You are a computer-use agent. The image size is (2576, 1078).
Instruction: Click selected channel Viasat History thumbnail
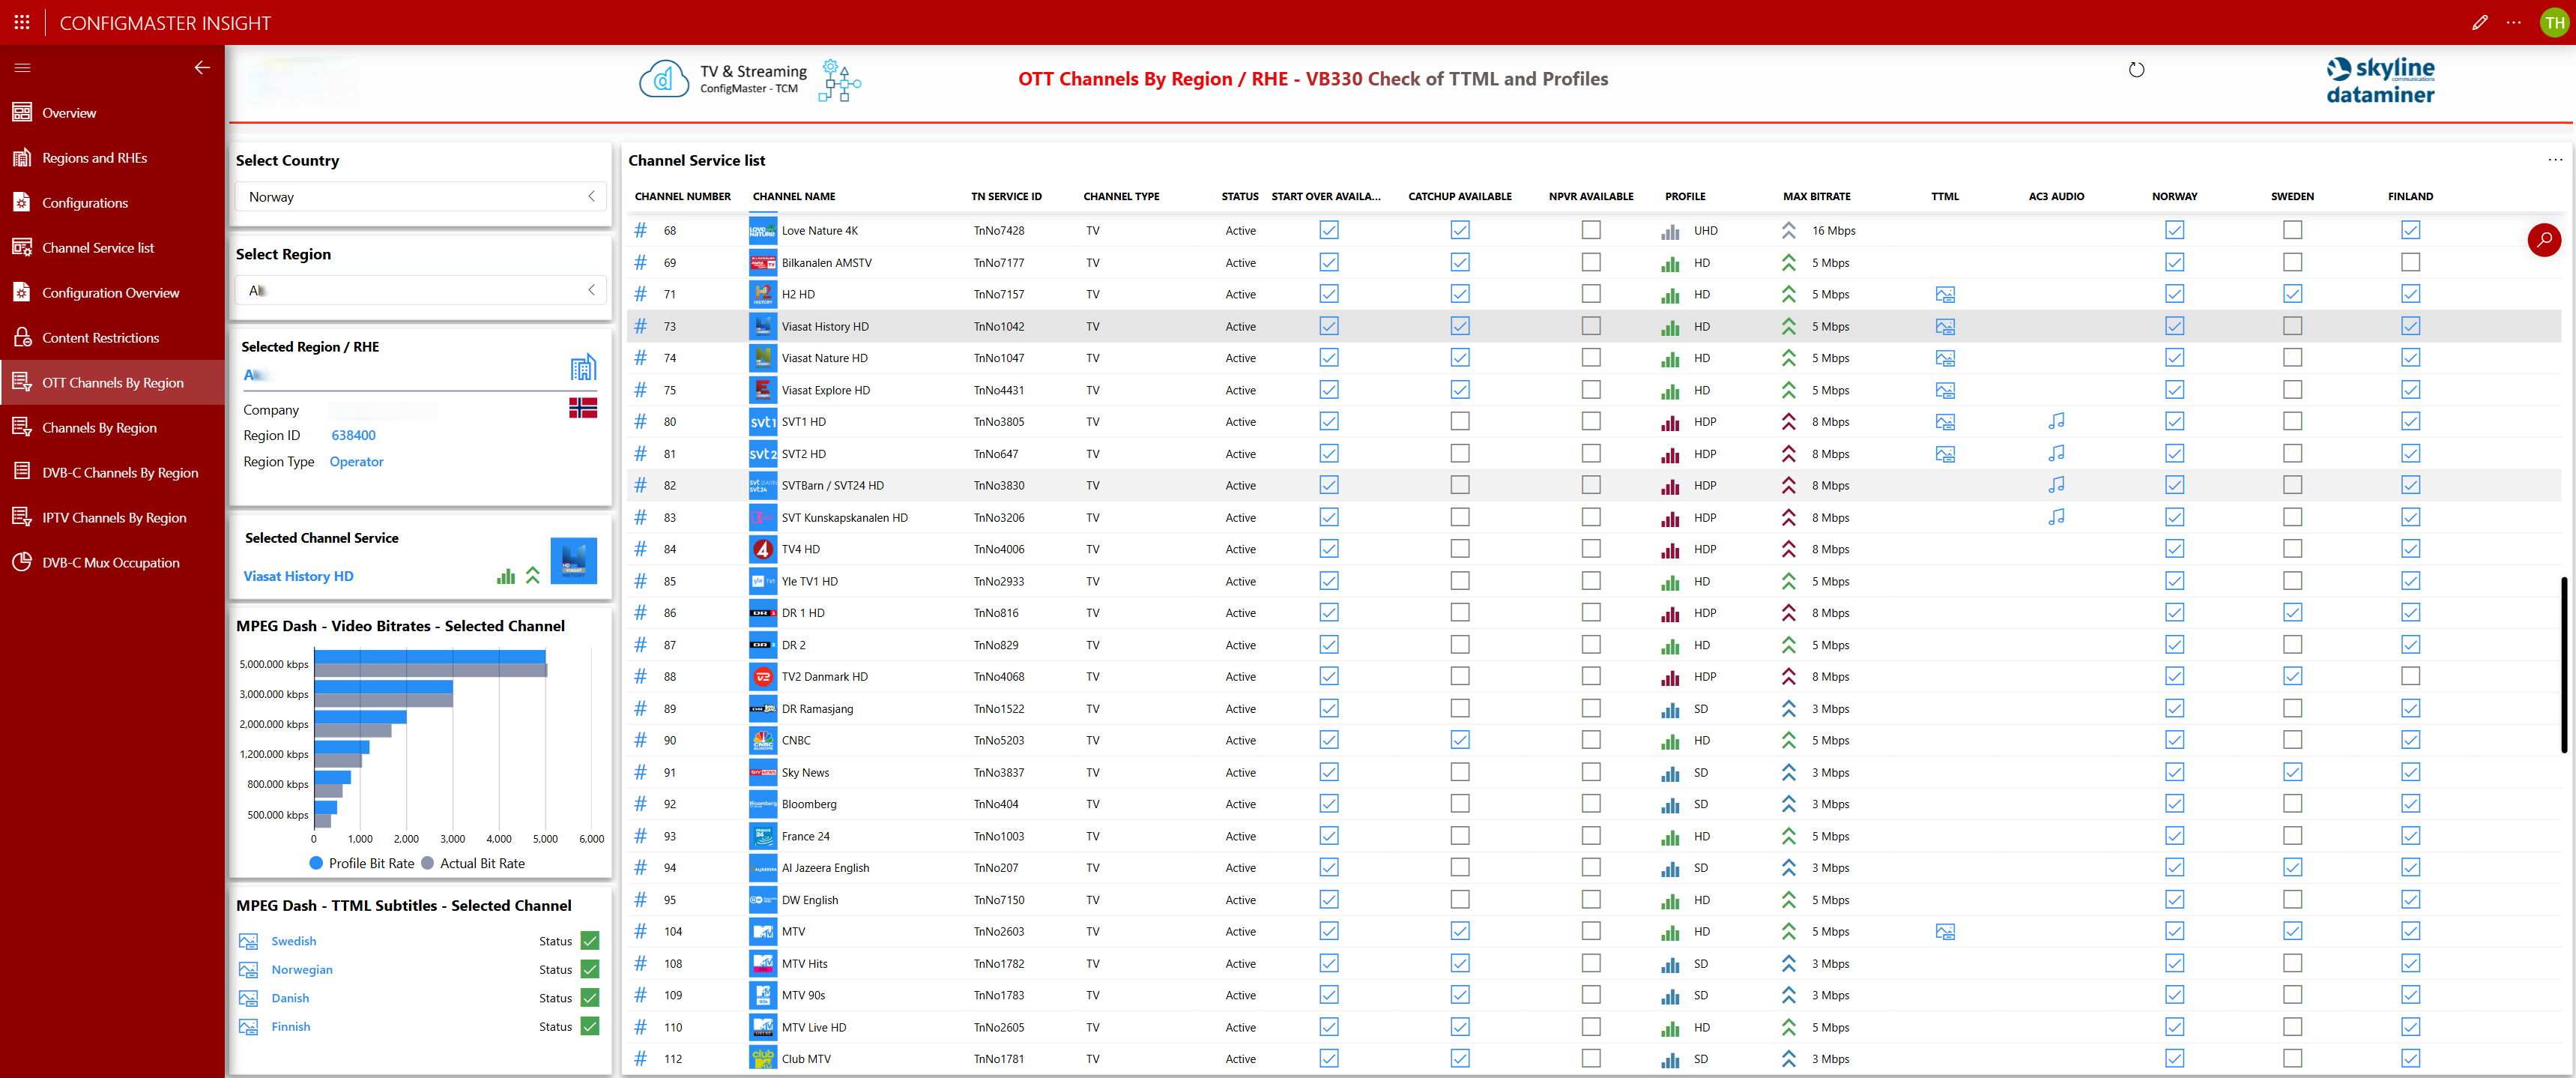[x=574, y=561]
